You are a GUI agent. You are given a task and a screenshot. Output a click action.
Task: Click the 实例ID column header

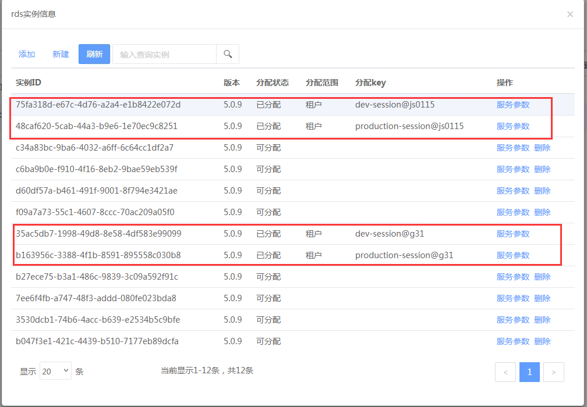click(29, 83)
